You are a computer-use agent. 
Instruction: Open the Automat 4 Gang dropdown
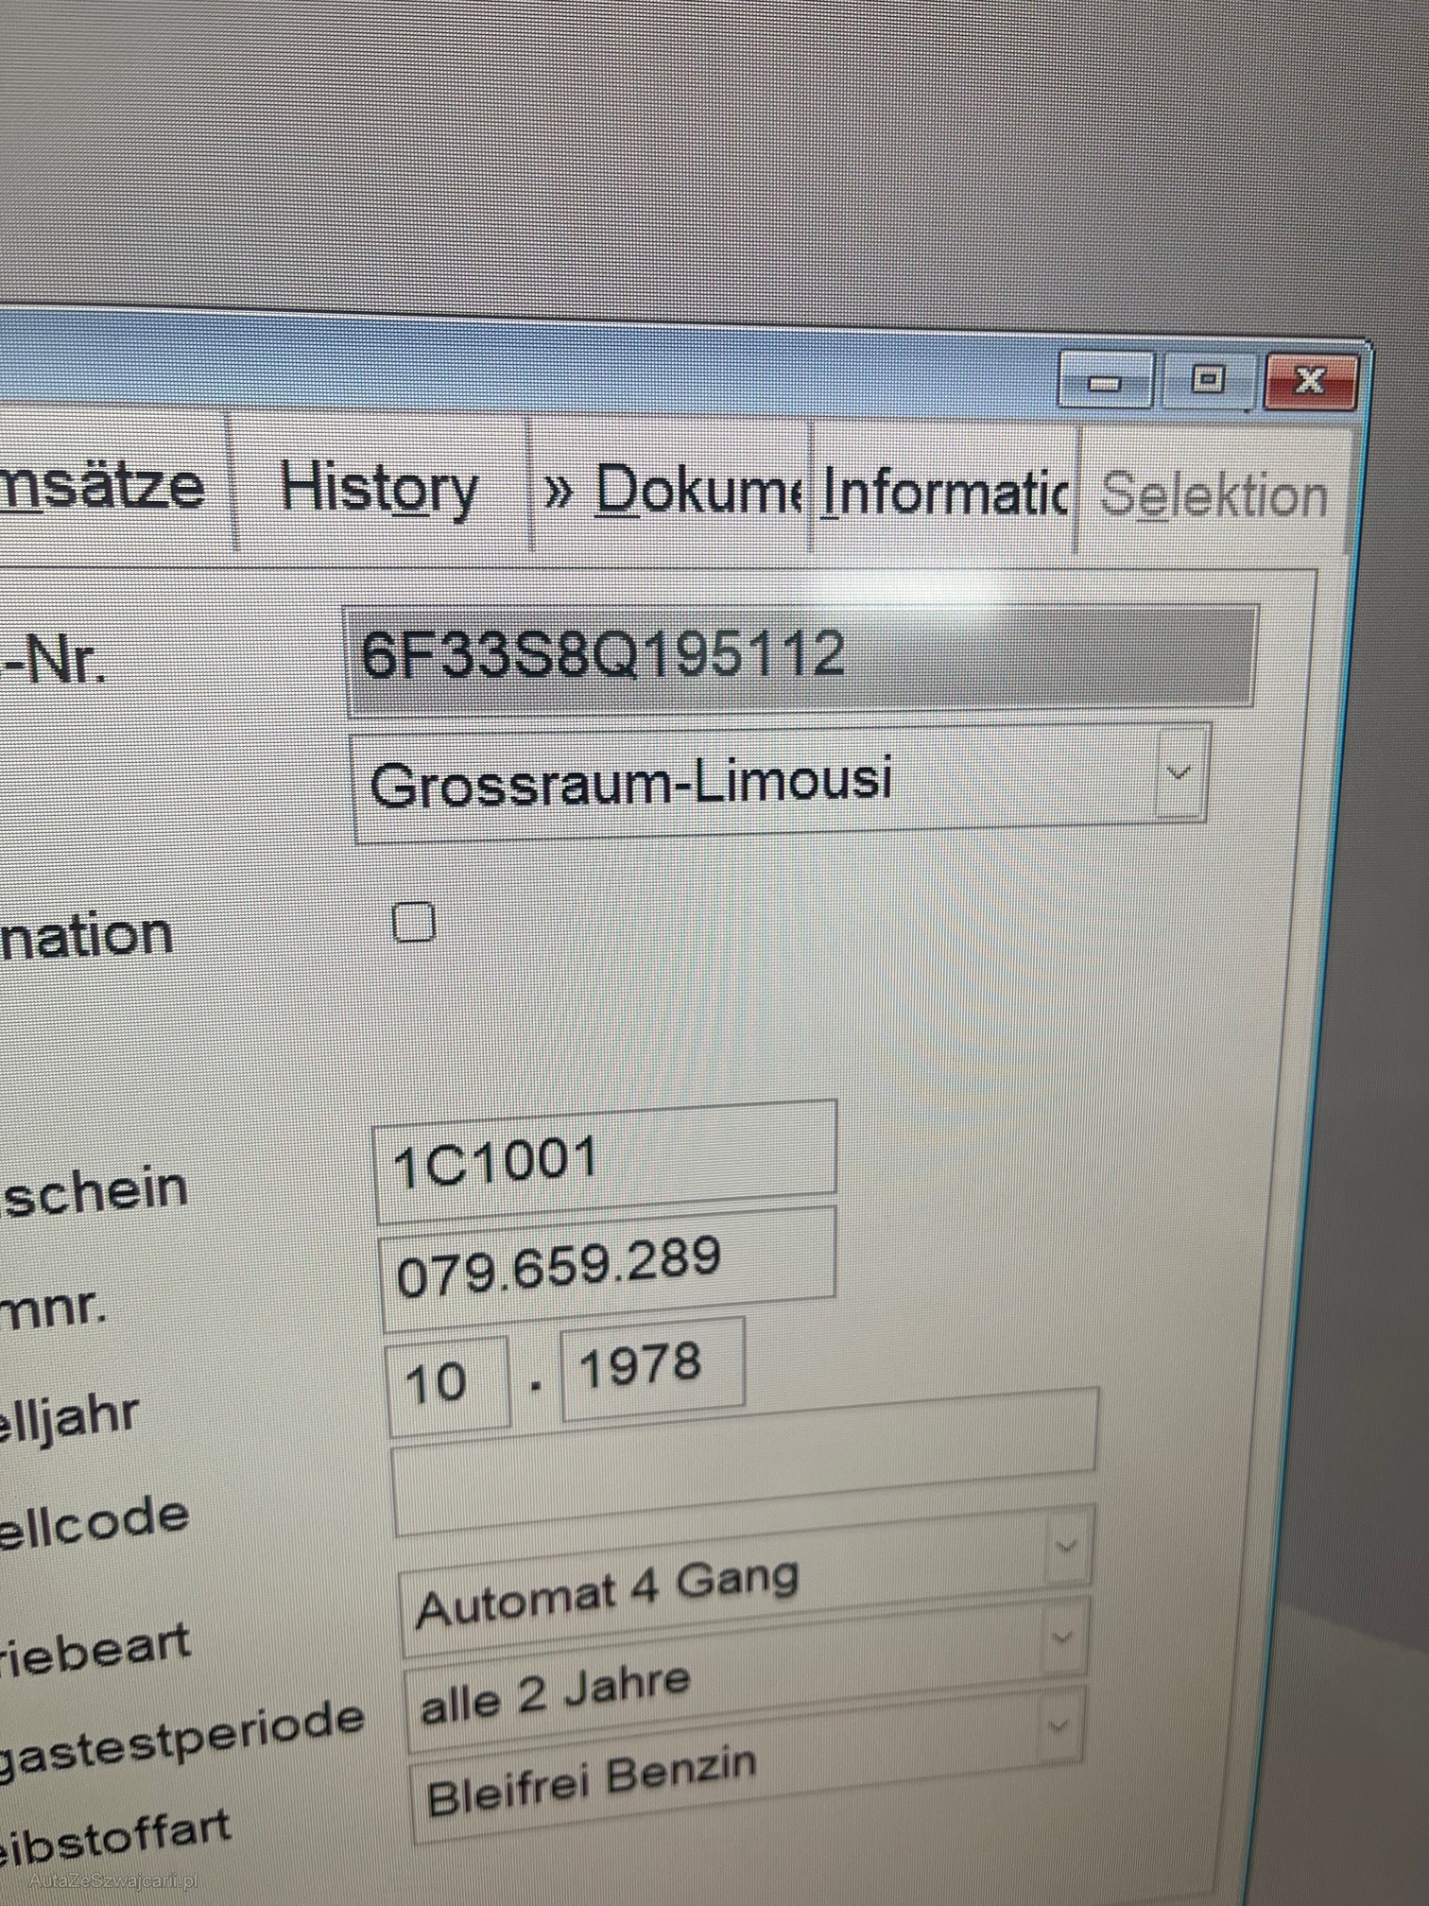1065,1549
